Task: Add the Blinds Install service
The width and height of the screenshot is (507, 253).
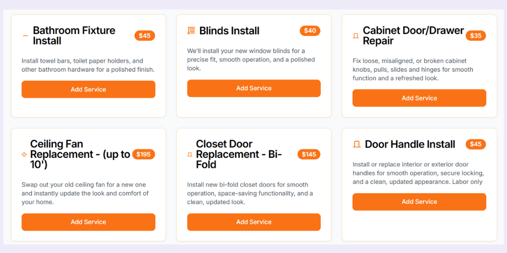Action: pos(253,88)
